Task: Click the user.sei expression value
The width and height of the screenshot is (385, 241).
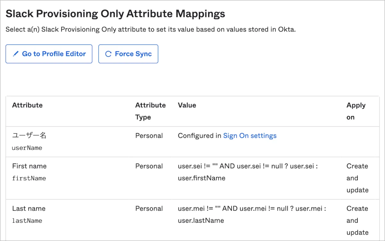Action: click(248, 172)
